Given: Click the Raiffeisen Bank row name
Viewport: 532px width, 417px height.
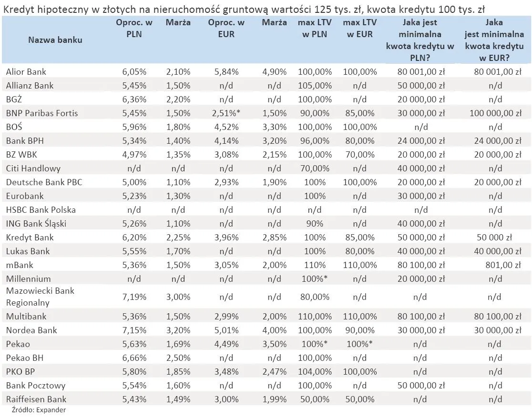Looking at the screenshot, I should pyautogui.click(x=36, y=399).
